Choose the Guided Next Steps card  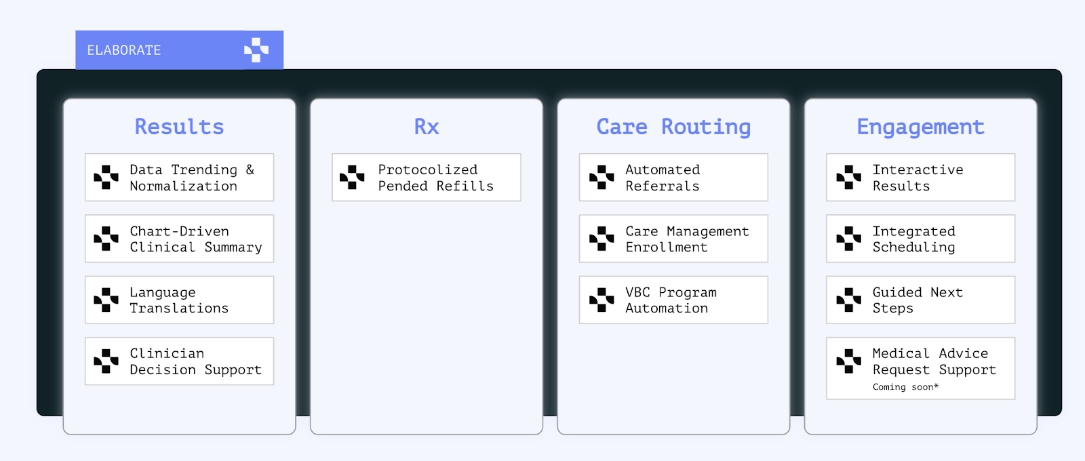[x=920, y=300]
